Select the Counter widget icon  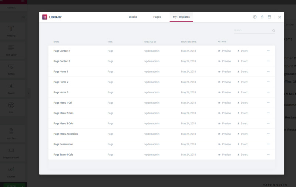[11, 170]
